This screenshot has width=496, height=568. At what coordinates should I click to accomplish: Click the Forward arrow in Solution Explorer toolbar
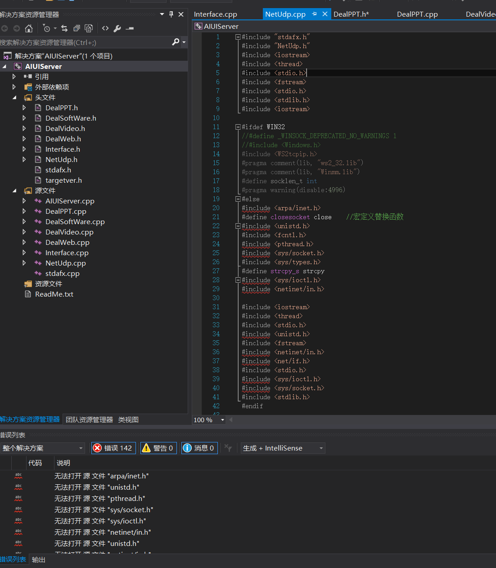[x=17, y=28]
